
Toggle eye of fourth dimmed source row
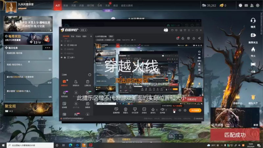tap(61, 53)
